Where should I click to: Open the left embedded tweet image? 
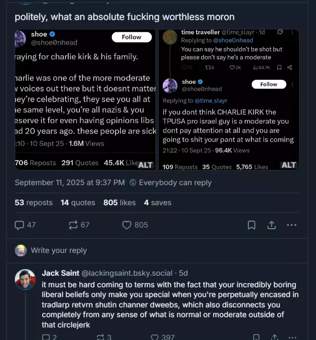pyautogui.click(x=85, y=100)
